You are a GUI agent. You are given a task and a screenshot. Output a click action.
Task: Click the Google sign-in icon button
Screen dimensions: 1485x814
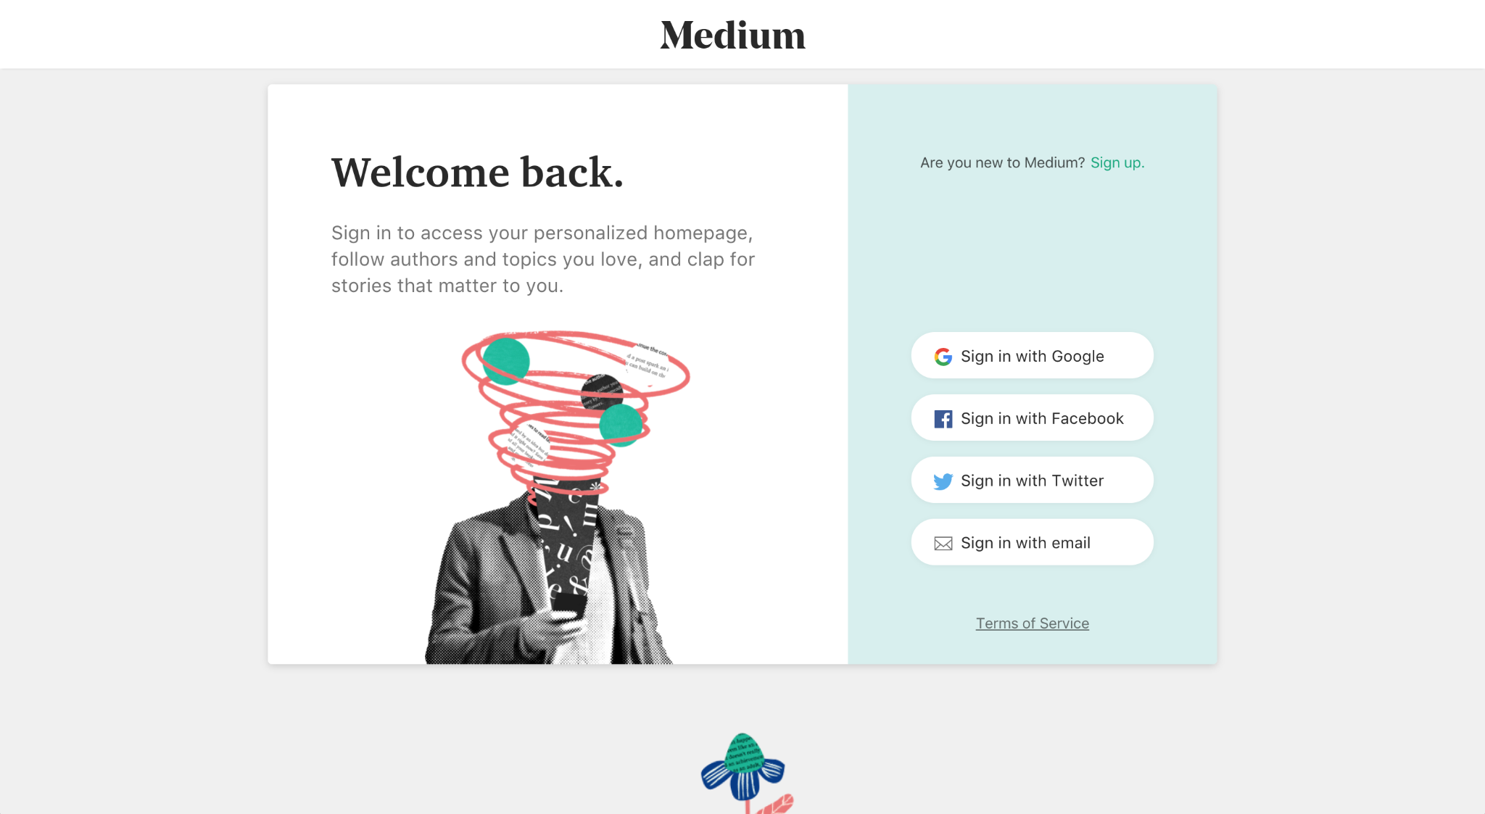tap(943, 355)
